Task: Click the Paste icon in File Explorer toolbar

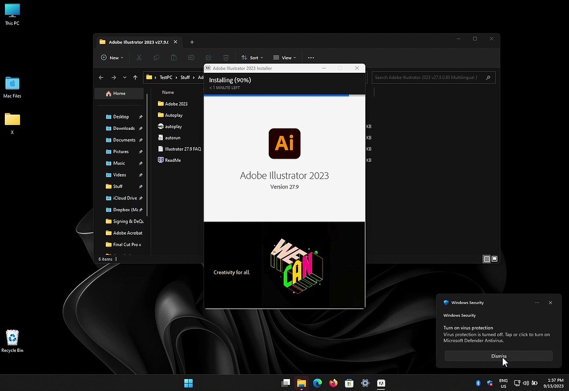Action: point(174,58)
